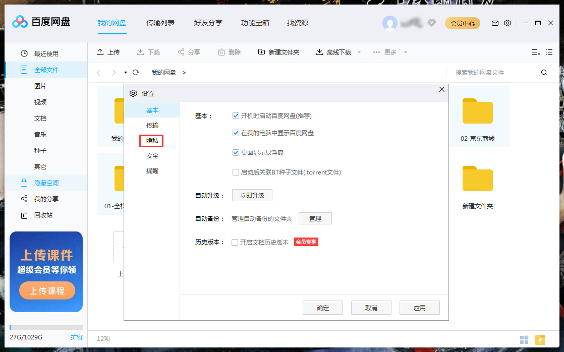564x352 pixels.
Task: Open Baidu Netdisk settings gear icon
Action: (507, 23)
